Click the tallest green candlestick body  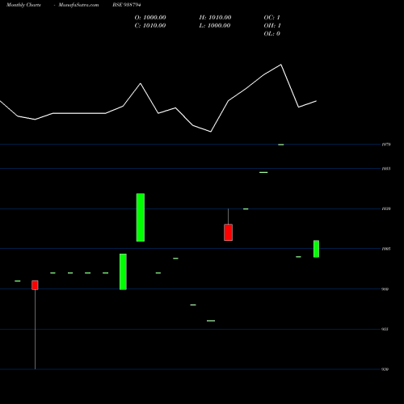coord(141,217)
